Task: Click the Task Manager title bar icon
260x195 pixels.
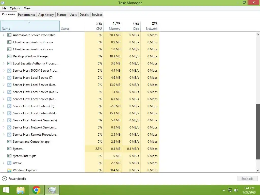Action: point(2,3)
